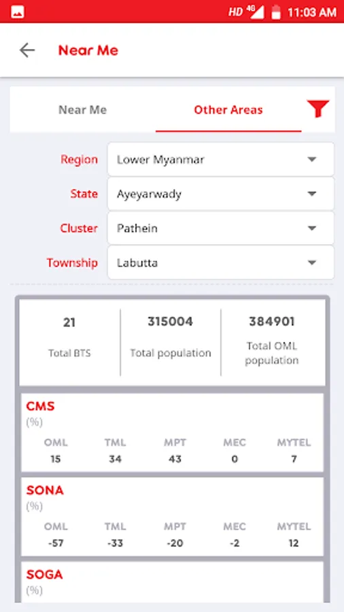This screenshot has width=344, height=612.
Task: Tap the battery icon in status bar
Action: pos(276,12)
